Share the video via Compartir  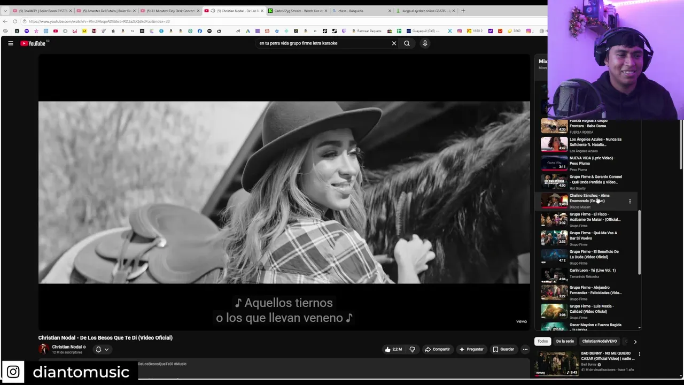(437, 349)
